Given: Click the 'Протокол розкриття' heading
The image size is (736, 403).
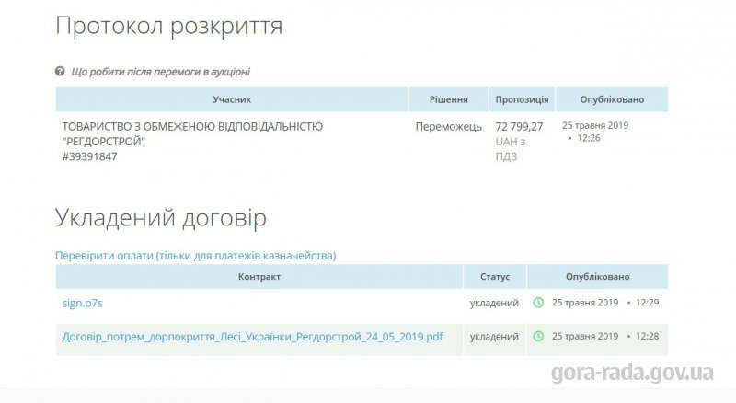Looking at the screenshot, I should [169, 26].
